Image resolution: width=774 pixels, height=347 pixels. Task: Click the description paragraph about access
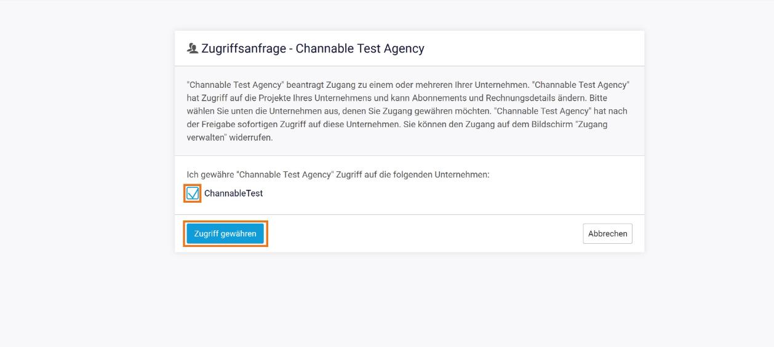pyautogui.click(x=409, y=111)
